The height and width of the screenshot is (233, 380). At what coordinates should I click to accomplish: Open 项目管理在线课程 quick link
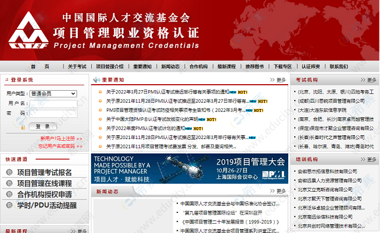tap(45, 183)
